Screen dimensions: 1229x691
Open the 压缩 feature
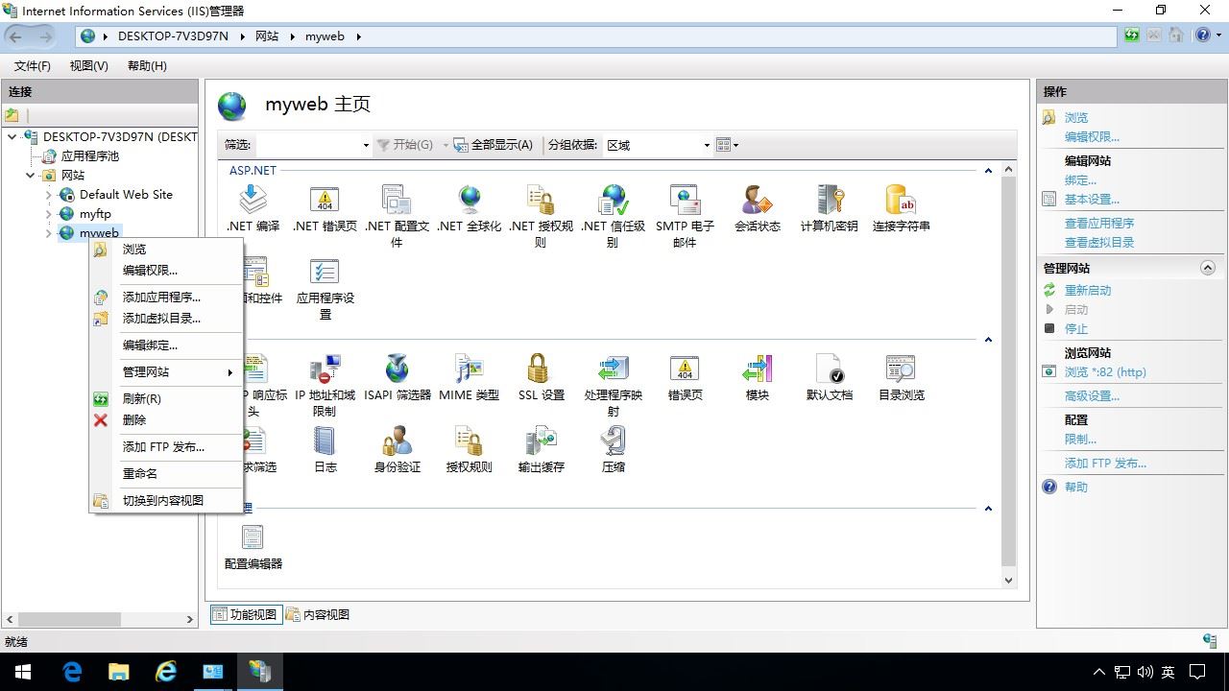[x=613, y=449]
